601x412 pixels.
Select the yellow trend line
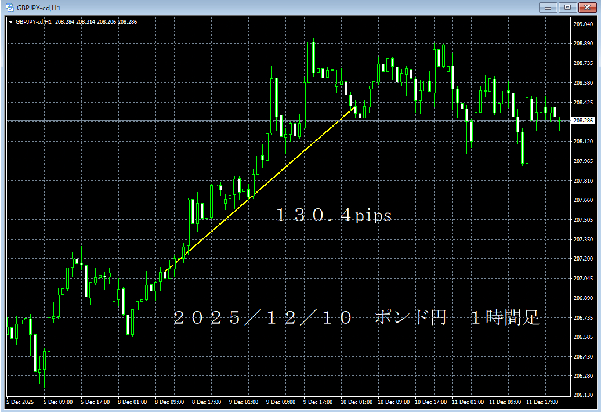[x=259, y=190]
